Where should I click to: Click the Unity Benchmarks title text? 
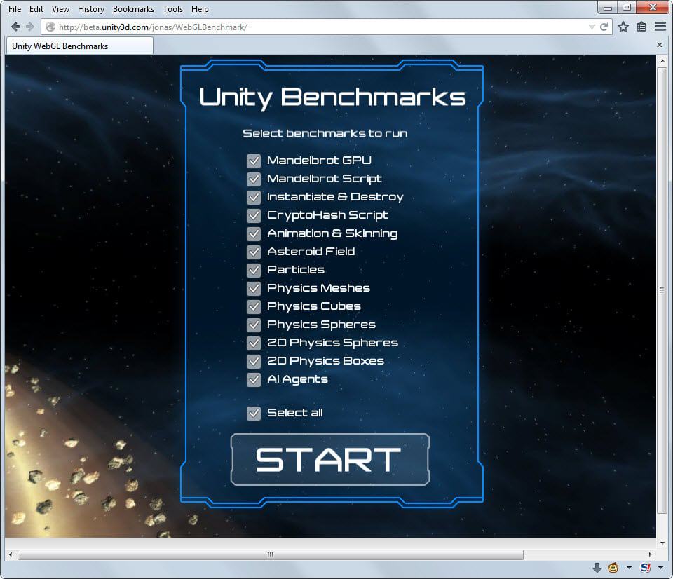[332, 97]
